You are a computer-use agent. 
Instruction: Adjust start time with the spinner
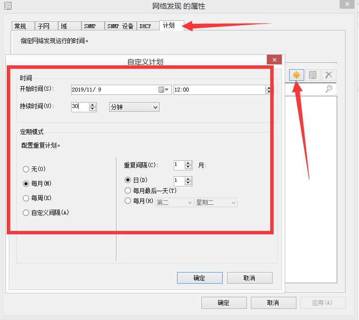point(268,90)
